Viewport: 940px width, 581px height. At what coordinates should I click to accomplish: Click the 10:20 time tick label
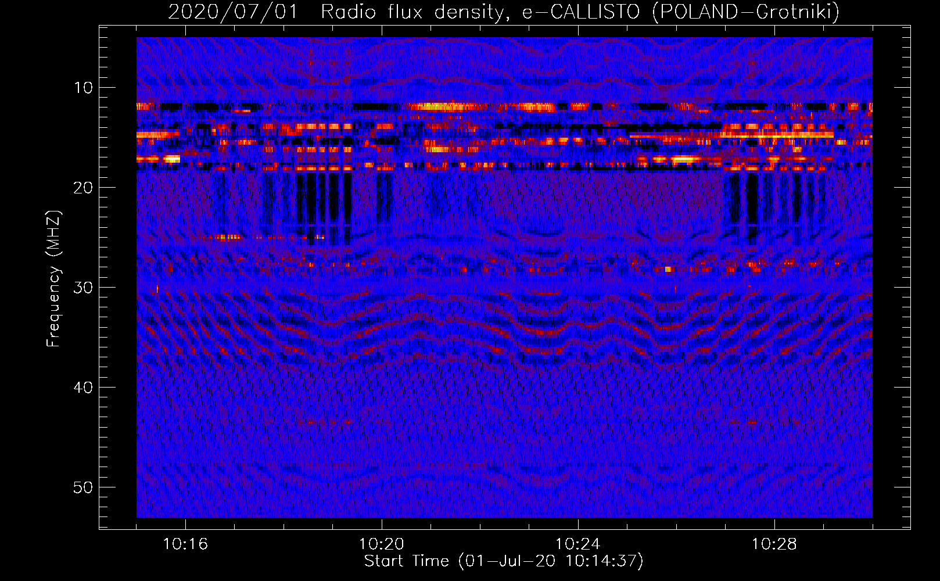tap(382, 544)
